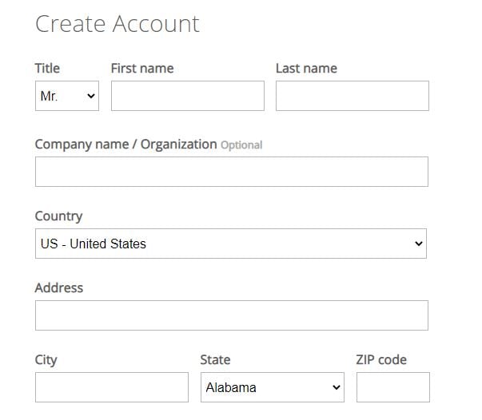Click the "Country" field label
Viewport: 482px width, 420px height.
[58, 216]
